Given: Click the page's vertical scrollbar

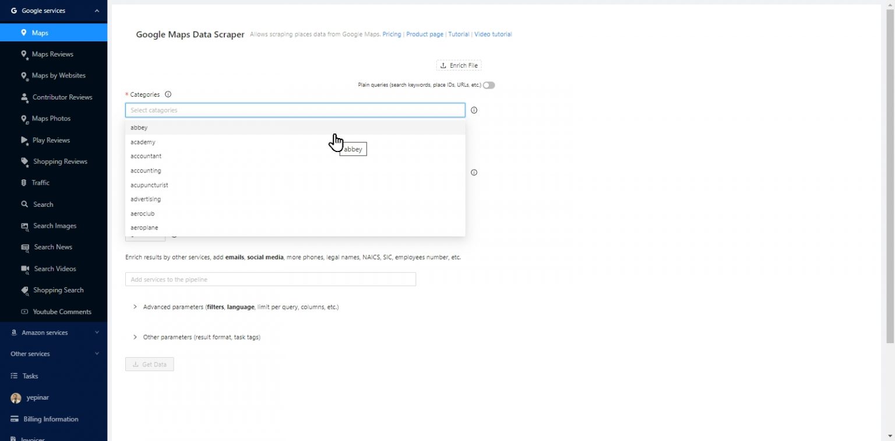Looking at the screenshot, I should [x=889, y=175].
